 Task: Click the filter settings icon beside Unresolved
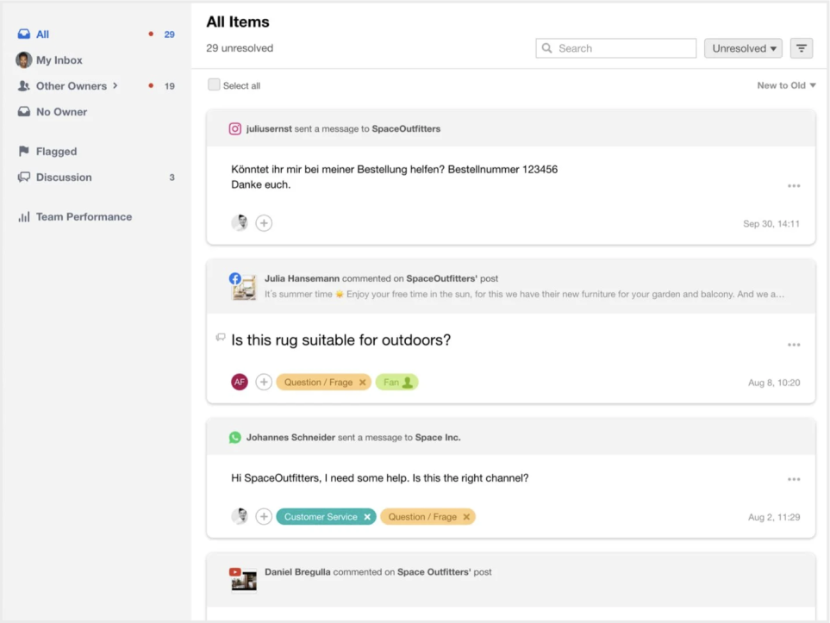pos(802,48)
